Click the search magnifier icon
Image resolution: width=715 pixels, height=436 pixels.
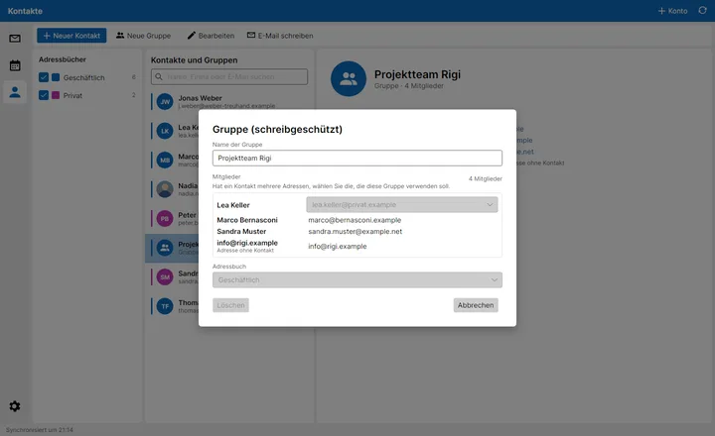(159, 77)
